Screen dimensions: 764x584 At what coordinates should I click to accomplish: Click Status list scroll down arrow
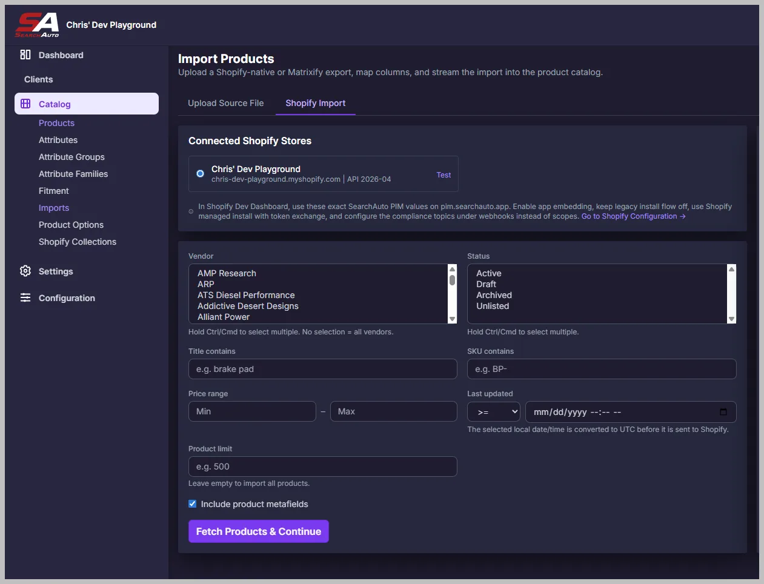click(731, 319)
